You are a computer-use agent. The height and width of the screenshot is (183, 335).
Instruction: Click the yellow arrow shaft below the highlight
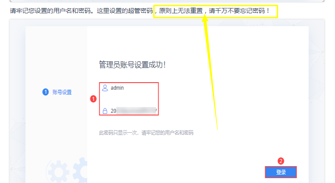(212, 75)
